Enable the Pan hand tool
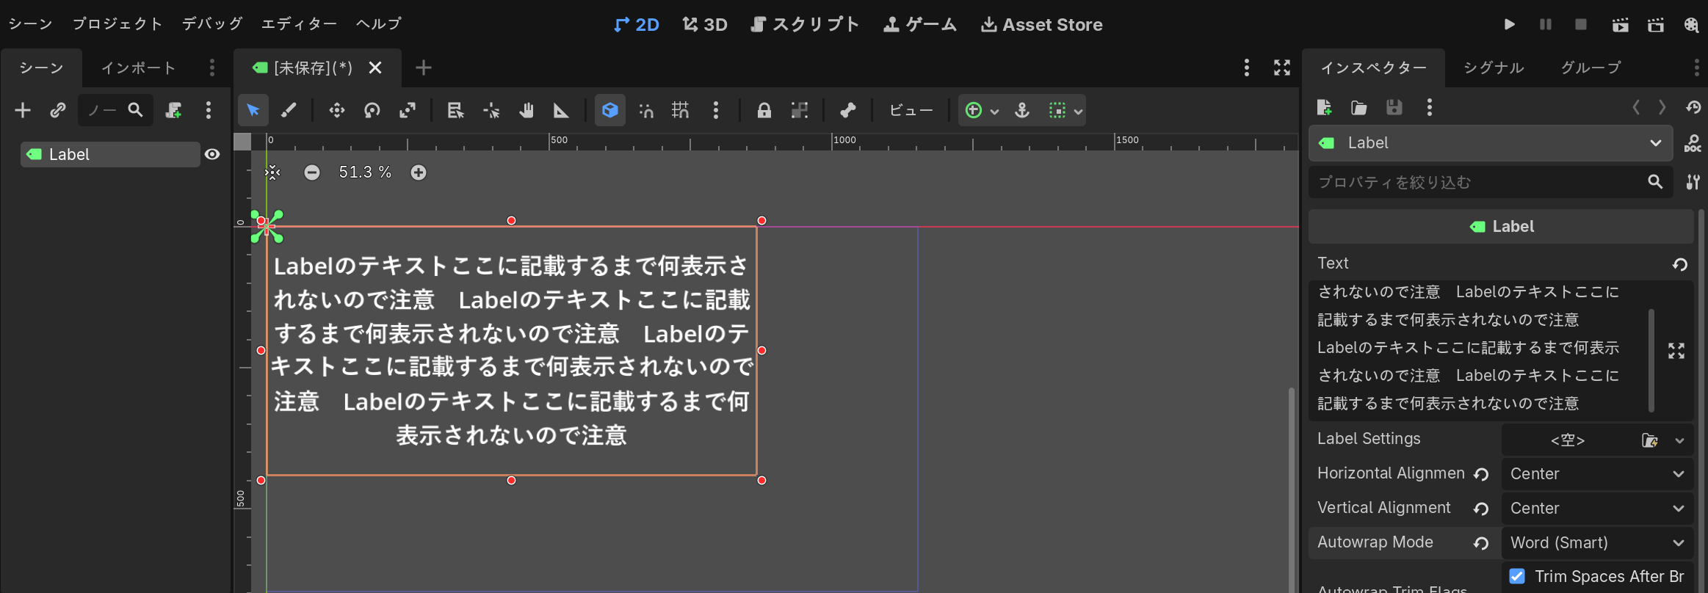The width and height of the screenshot is (1708, 593). tap(526, 110)
